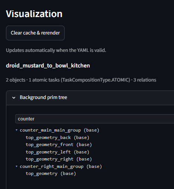The image size is (174, 189).
Task: Select top_geometry_front in the prim tree
Action: tap(59, 145)
